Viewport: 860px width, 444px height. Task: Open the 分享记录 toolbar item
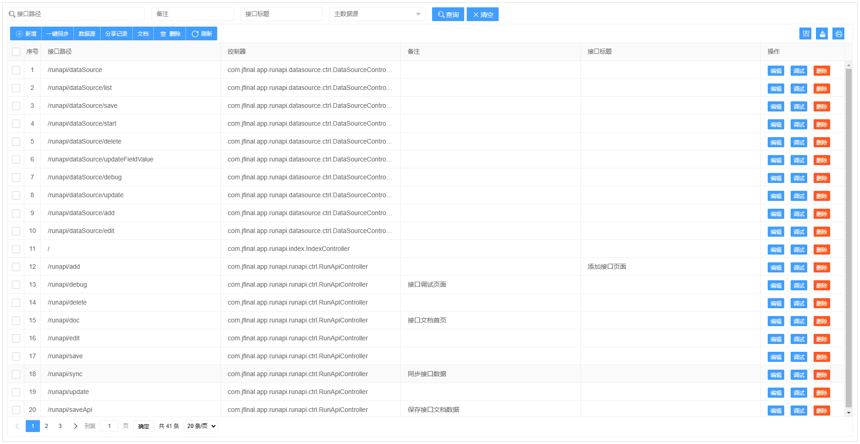coord(116,33)
